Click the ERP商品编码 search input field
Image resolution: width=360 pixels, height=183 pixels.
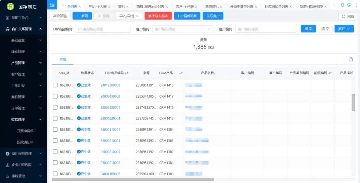click(x=102, y=29)
